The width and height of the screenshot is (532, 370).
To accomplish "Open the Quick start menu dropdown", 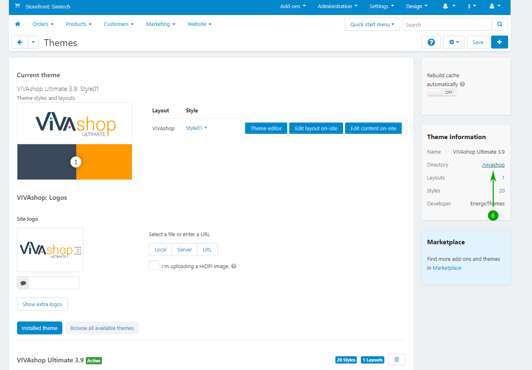I will (x=372, y=25).
